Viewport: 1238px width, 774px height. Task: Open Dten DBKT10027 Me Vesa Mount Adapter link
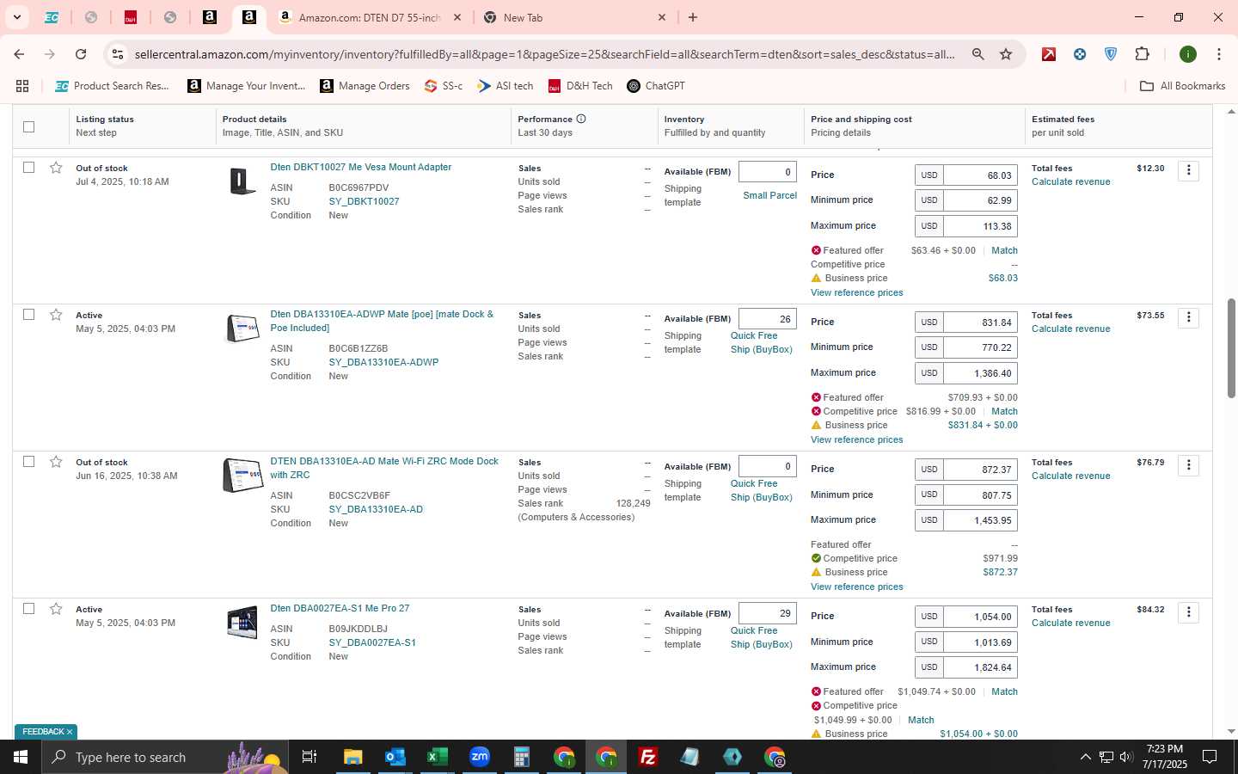(361, 167)
